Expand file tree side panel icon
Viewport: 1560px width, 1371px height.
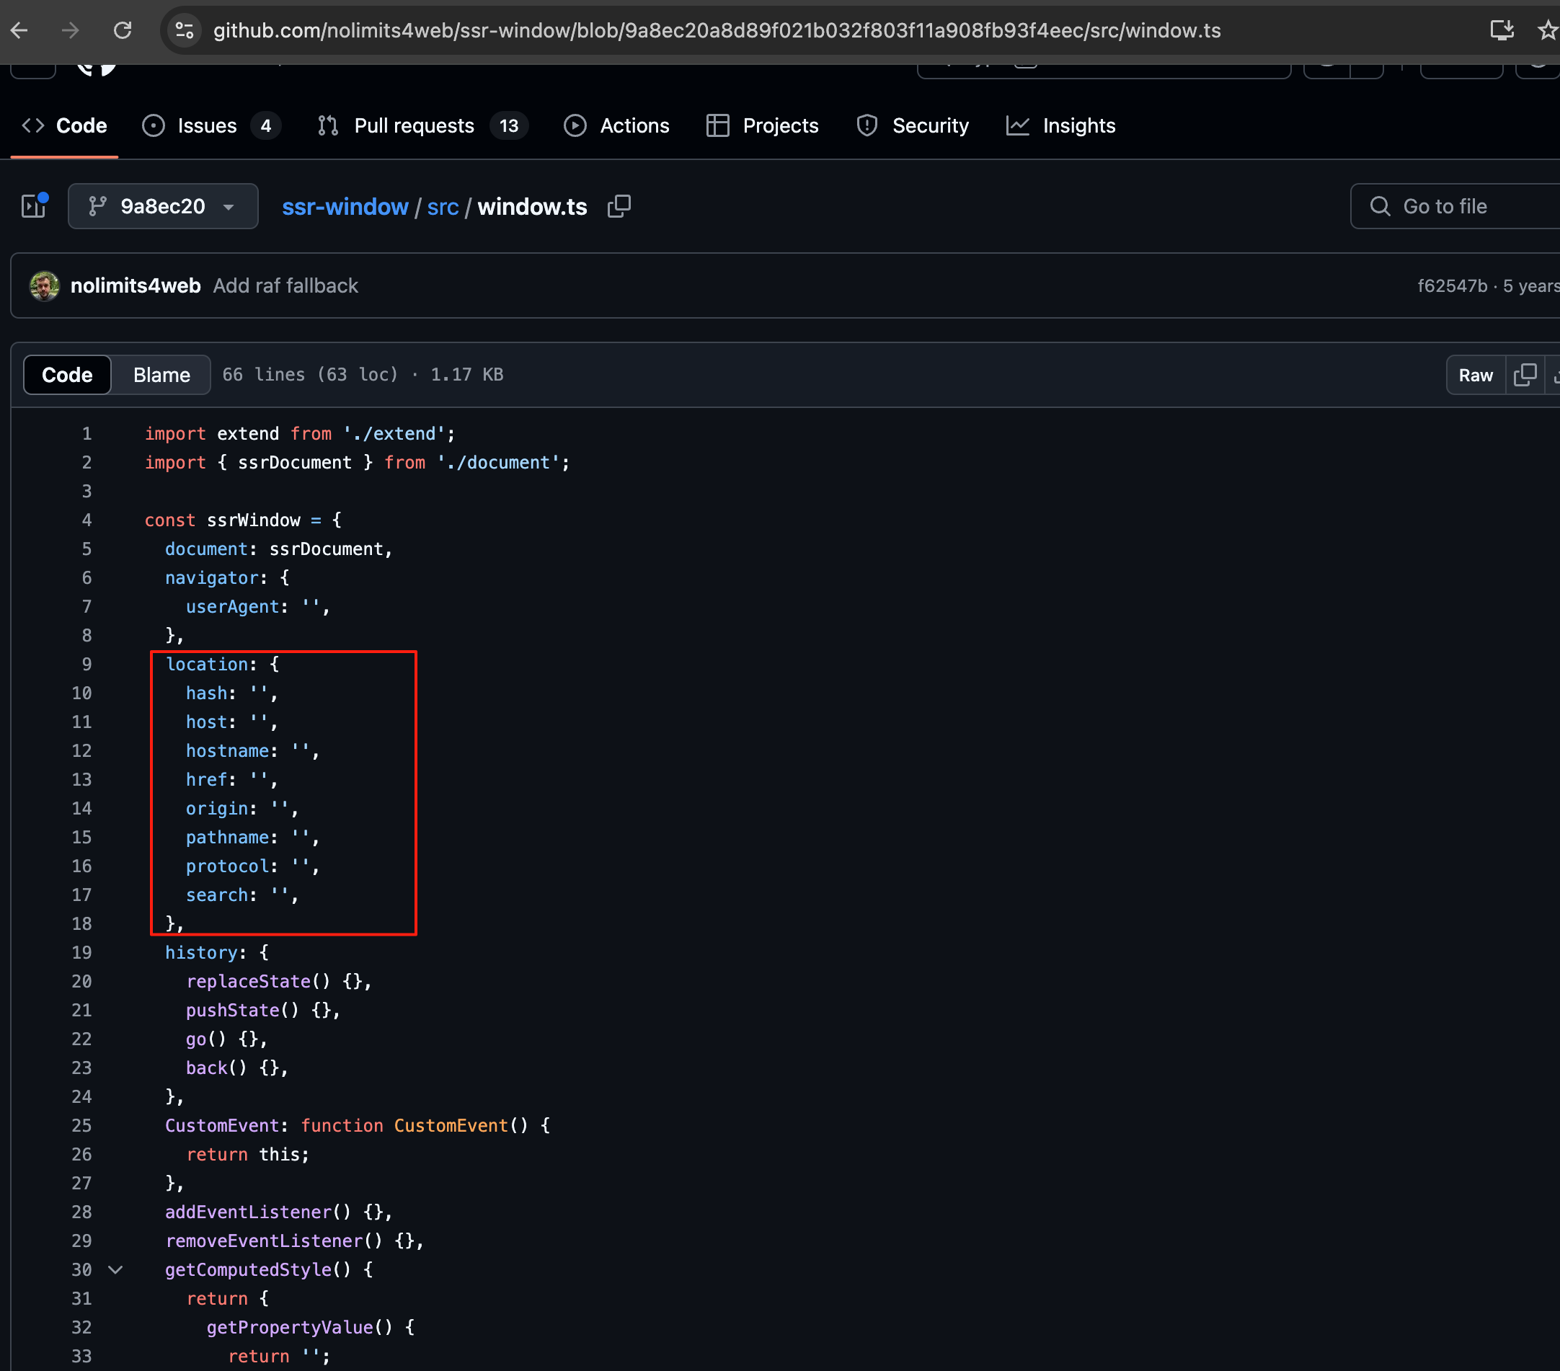35,206
